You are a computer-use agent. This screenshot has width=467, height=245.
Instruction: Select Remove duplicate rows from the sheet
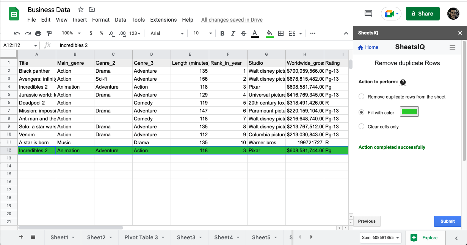click(x=362, y=97)
